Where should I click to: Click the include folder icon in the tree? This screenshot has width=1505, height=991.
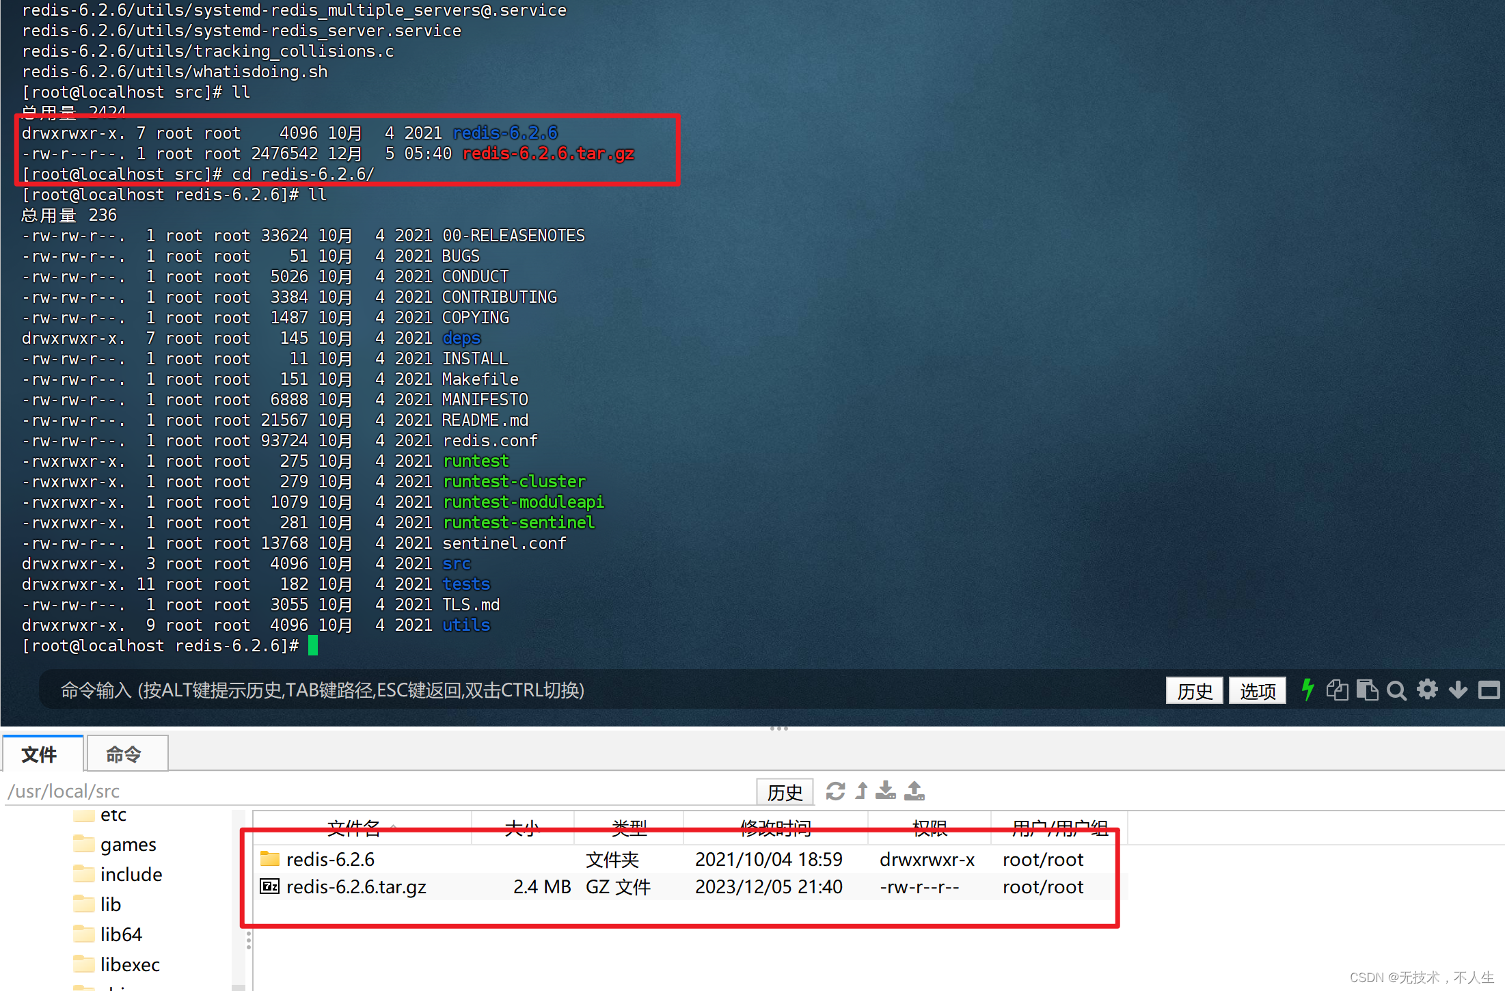coord(84,874)
